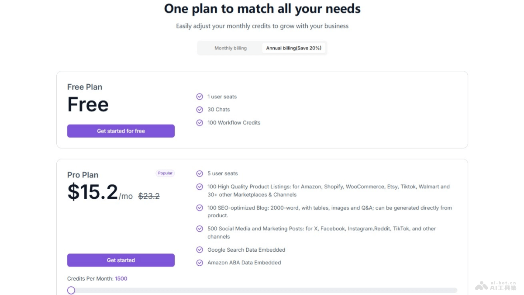Click checkmark beside SEO-optimized Blog feature
The height and width of the screenshot is (295, 524).
(x=200, y=208)
